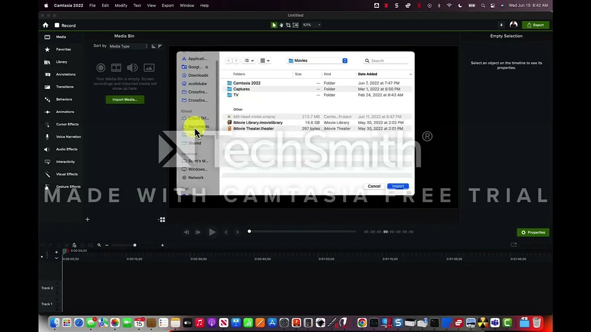Go forward in file dialog
Image resolution: width=591 pixels, height=332 pixels.
coord(236,60)
